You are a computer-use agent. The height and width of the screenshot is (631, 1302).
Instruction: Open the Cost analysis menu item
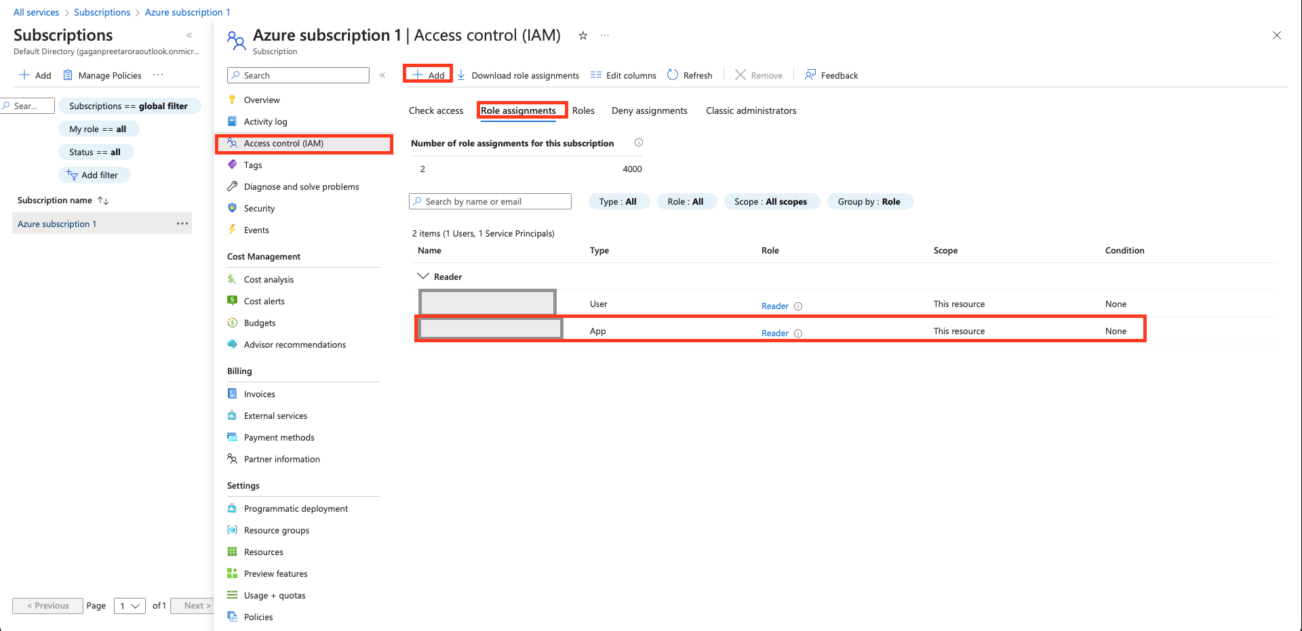[269, 280]
